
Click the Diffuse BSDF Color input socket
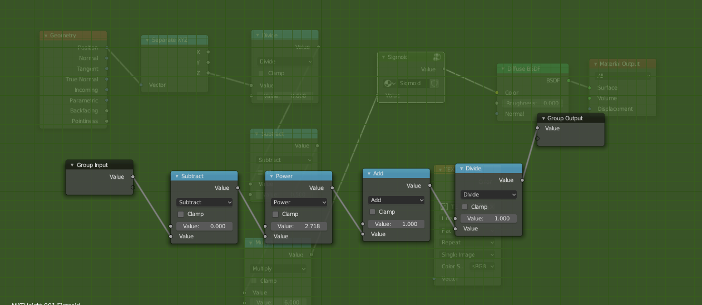tap(497, 93)
